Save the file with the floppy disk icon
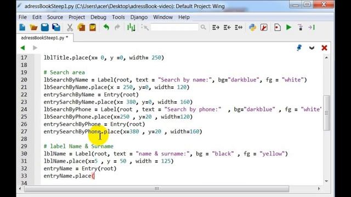351x197 pixels. [45, 27]
